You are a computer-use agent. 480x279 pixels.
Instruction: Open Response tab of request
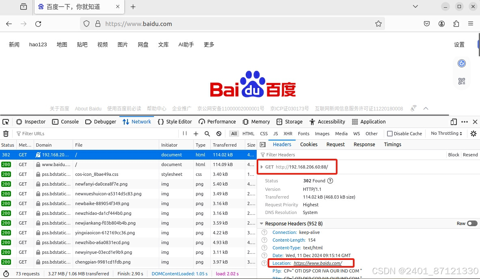pos(364,145)
